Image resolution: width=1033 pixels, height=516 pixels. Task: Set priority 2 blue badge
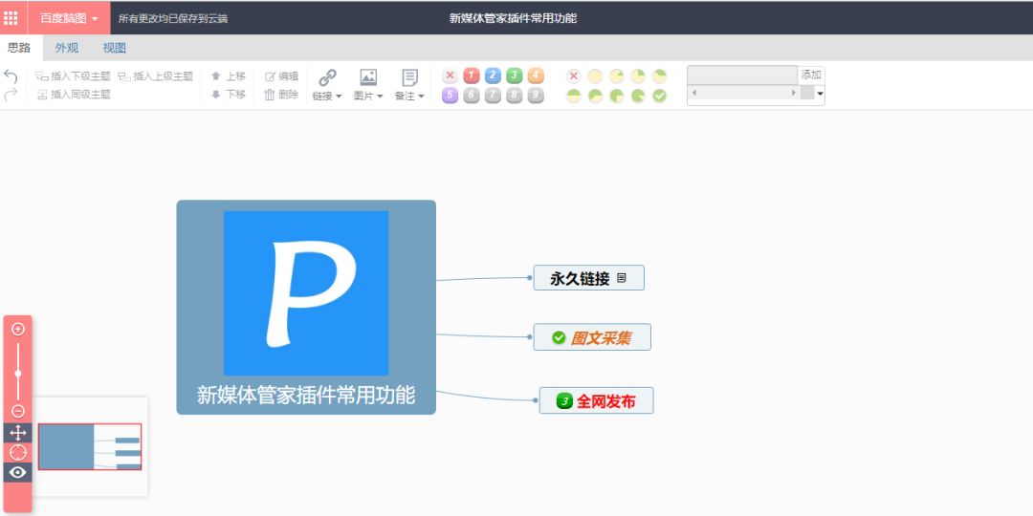click(493, 75)
